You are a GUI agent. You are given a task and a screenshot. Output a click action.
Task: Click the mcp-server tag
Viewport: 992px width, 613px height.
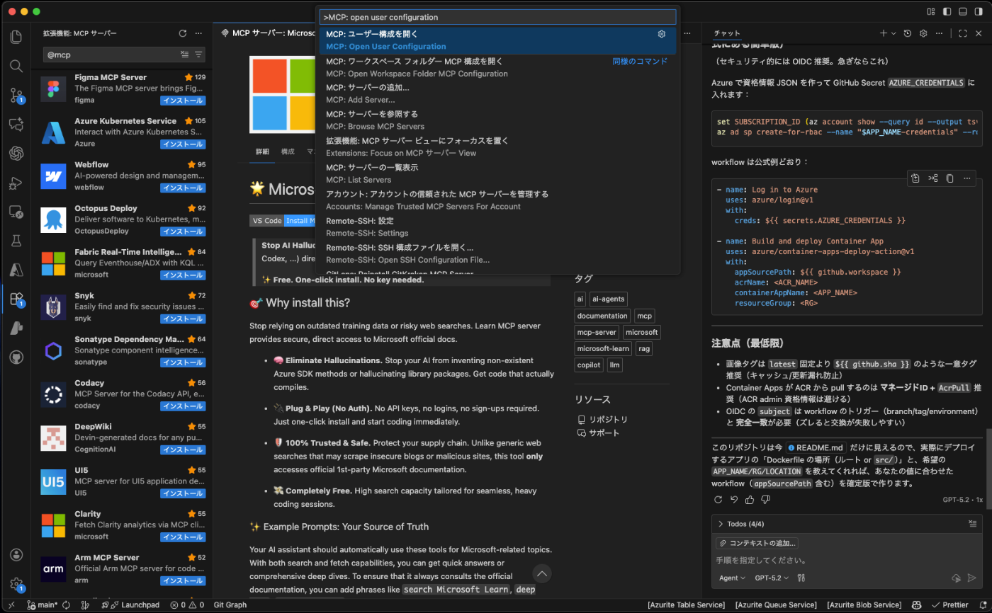coord(597,332)
